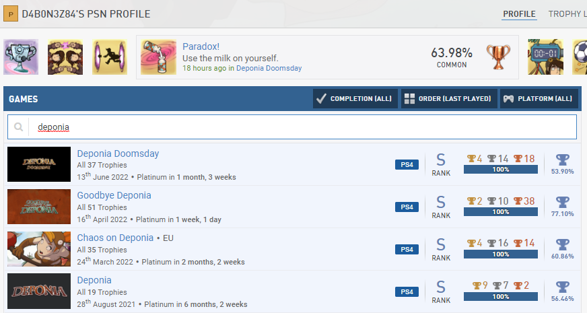Select the portal running figure trophy icon
The height and width of the screenshot is (313, 587).
110,57
